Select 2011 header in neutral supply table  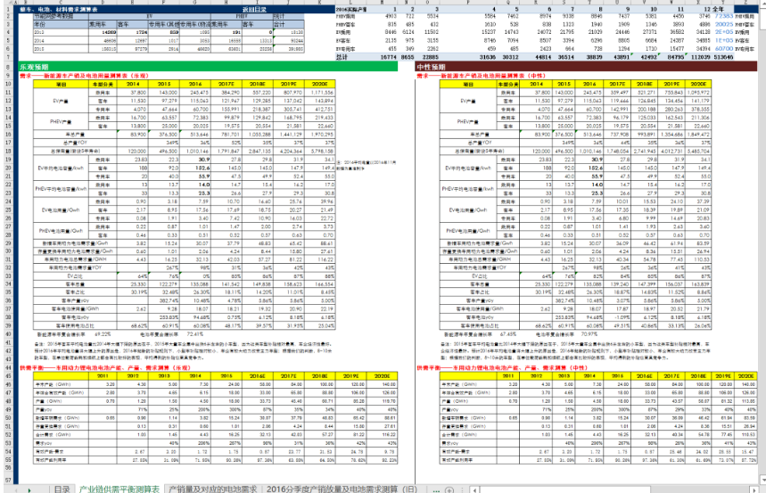[x=508, y=375]
